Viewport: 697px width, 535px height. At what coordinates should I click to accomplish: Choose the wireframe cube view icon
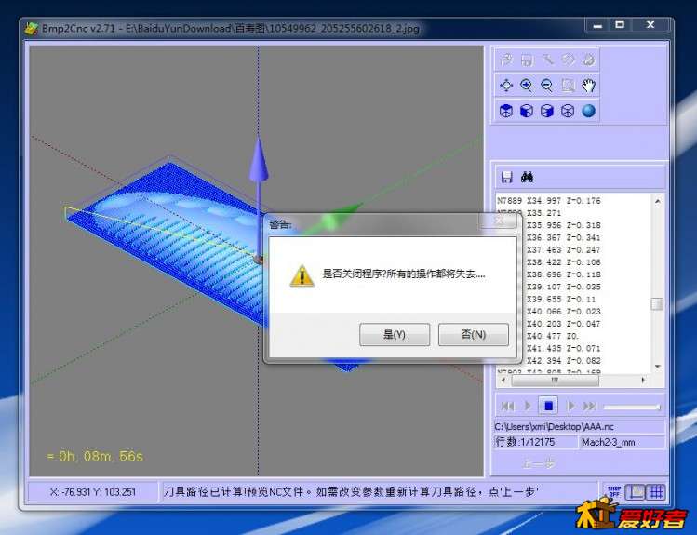tap(568, 111)
